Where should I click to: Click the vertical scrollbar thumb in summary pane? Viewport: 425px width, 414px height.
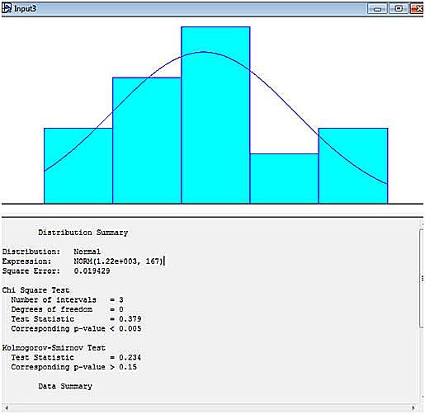(422, 278)
